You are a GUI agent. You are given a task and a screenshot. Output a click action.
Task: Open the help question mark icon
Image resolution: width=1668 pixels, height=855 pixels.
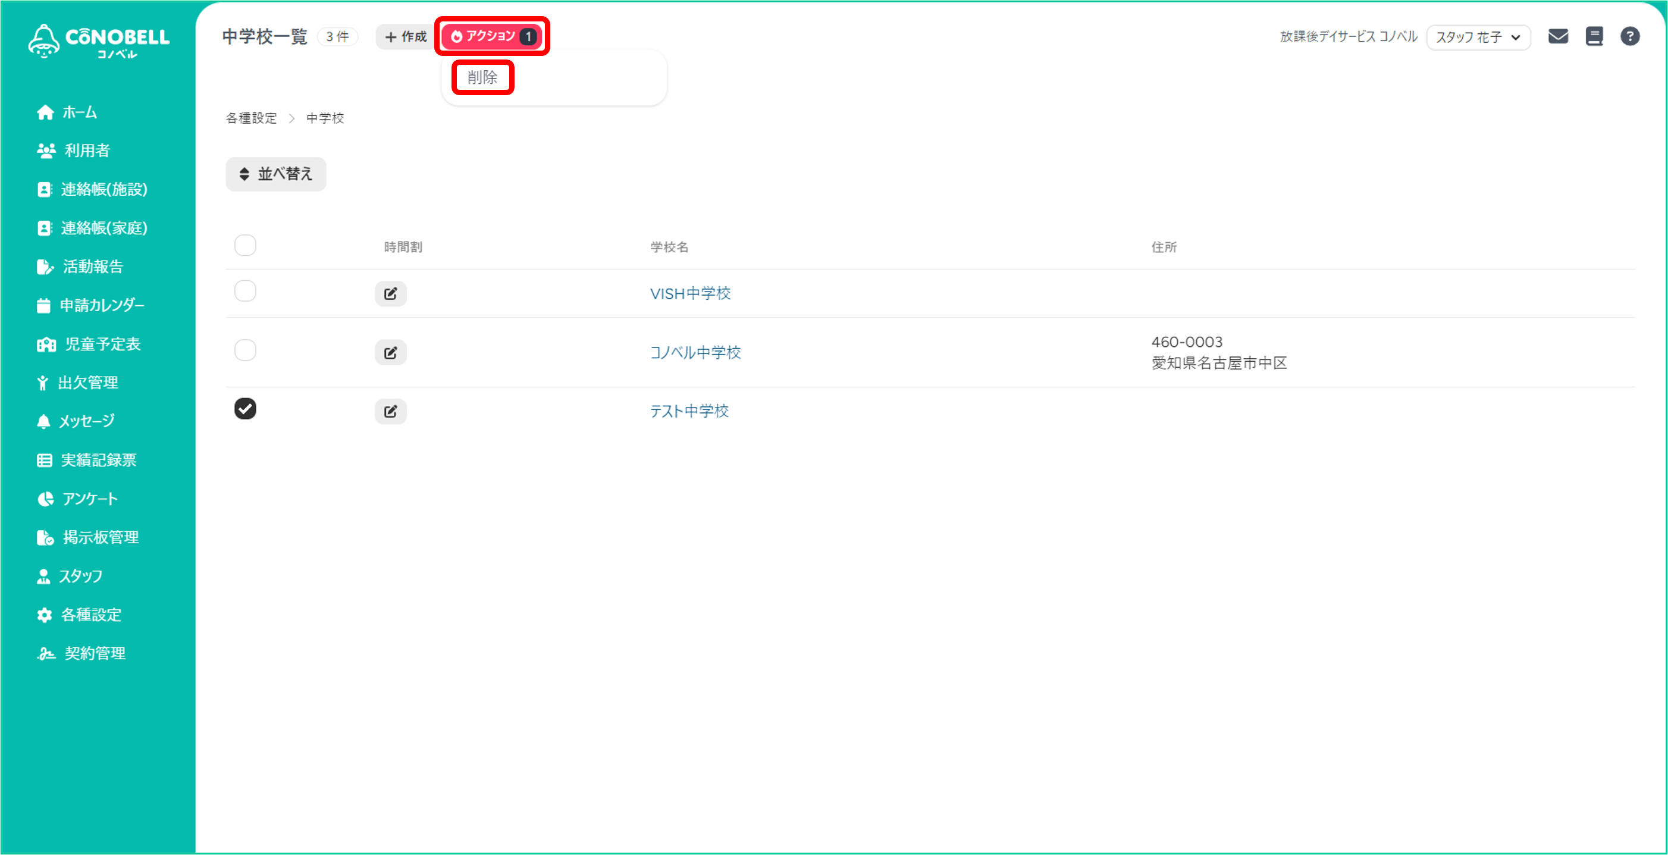click(1630, 36)
